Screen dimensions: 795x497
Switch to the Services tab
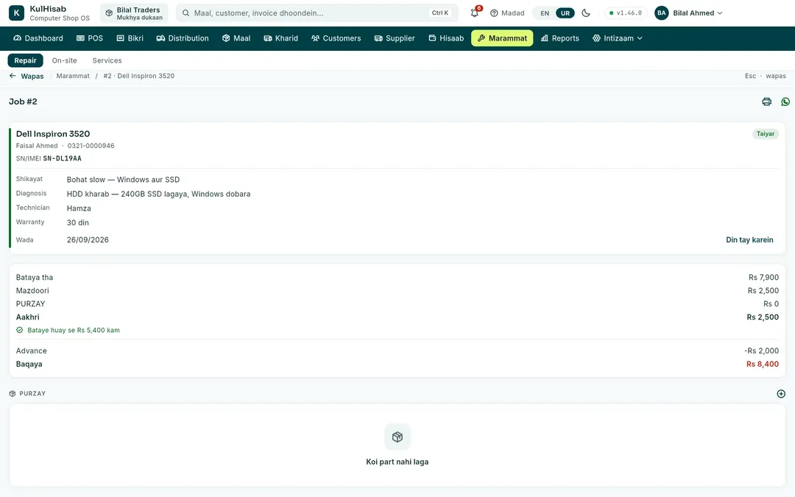point(107,60)
